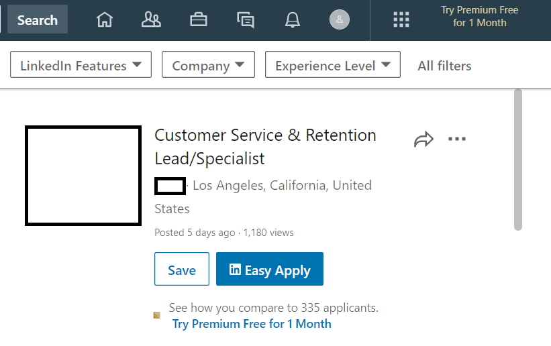Click the job details vertical scrollbar
551x346 pixels.
click(518, 160)
